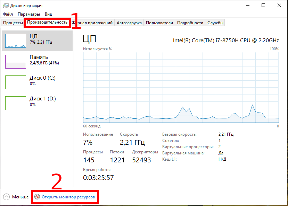The image size is (288, 206).
Task: Maximize the Task Manager window
Action: click(x=263, y=6)
